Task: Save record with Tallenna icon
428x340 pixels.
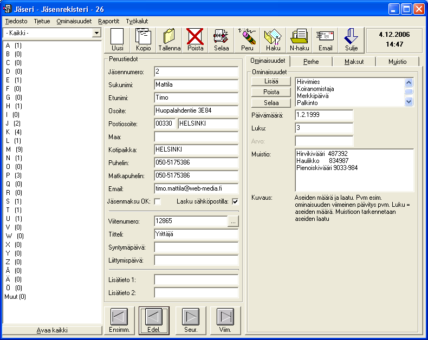Action: tap(169, 40)
